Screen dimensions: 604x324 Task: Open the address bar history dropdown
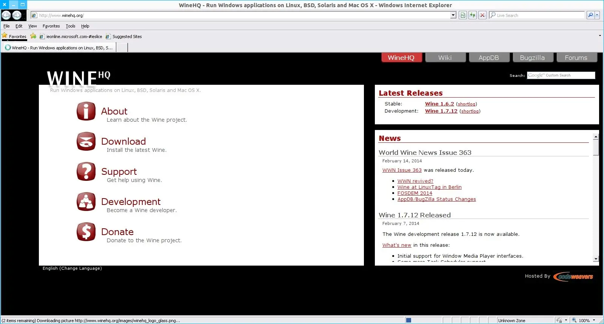pyautogui.click(x=453, y=15)
